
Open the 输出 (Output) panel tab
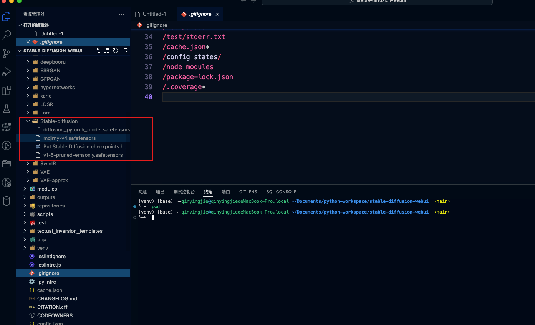click(x=160, y=192)
